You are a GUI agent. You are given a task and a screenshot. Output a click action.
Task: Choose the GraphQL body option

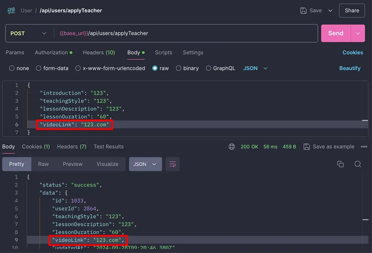click(x=209, y=68)
